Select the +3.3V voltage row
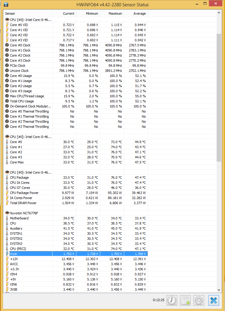The width and height of the screenshot is (225, 311). tap(75, 269)
